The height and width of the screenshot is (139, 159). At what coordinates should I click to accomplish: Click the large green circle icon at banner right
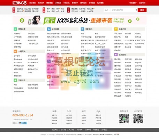(130, 21)
